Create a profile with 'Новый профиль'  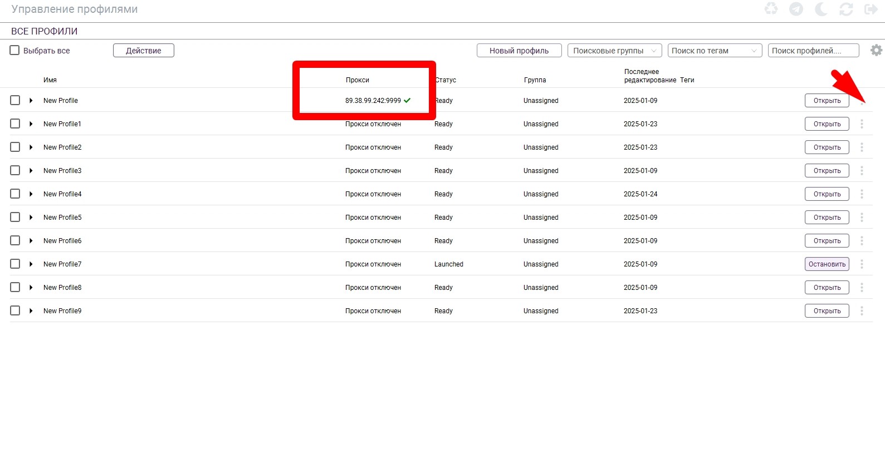click(x=519, y=51)
